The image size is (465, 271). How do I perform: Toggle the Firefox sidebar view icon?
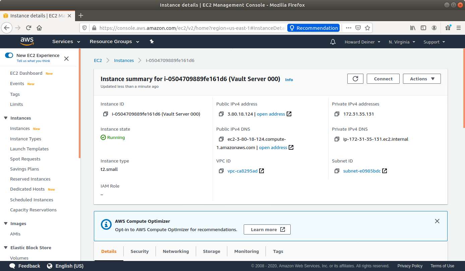(x=423, y=28)
